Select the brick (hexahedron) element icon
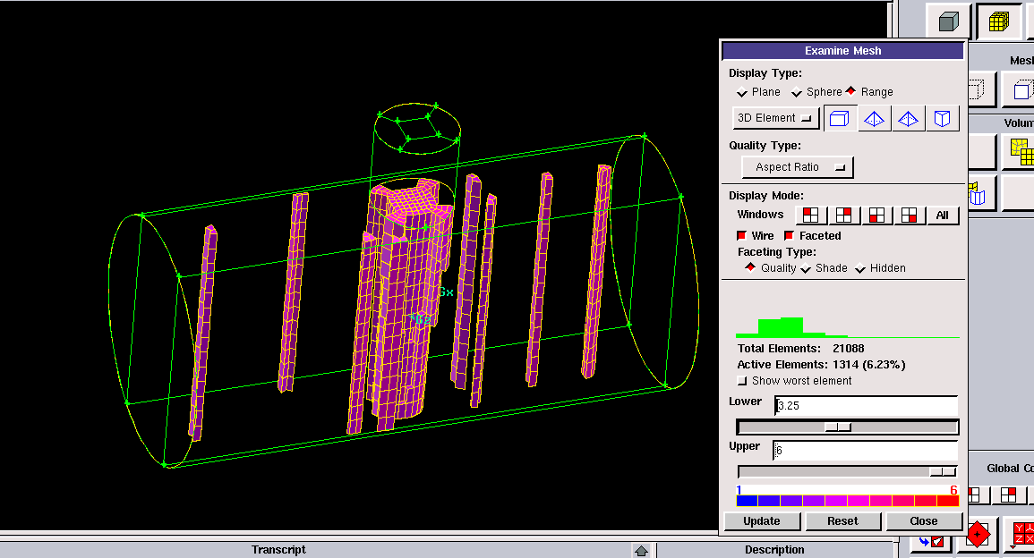 pos(839,118)
